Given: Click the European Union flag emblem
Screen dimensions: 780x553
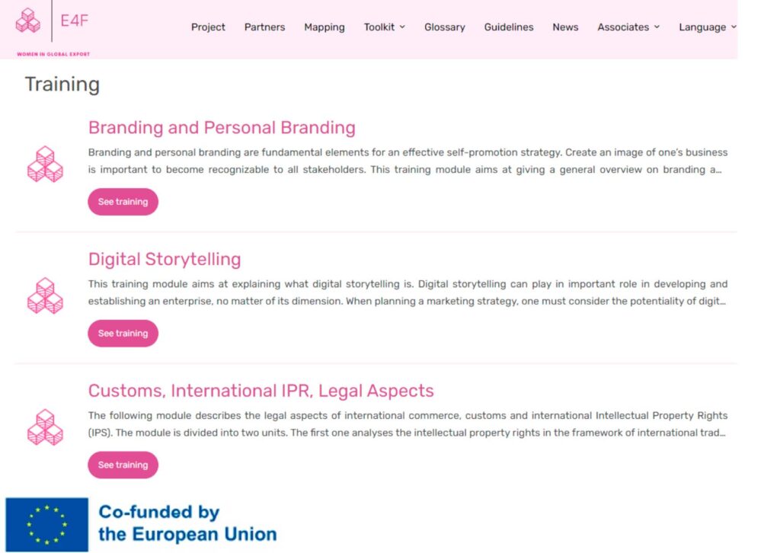Looking at the screenshot, I should (46, 525).
